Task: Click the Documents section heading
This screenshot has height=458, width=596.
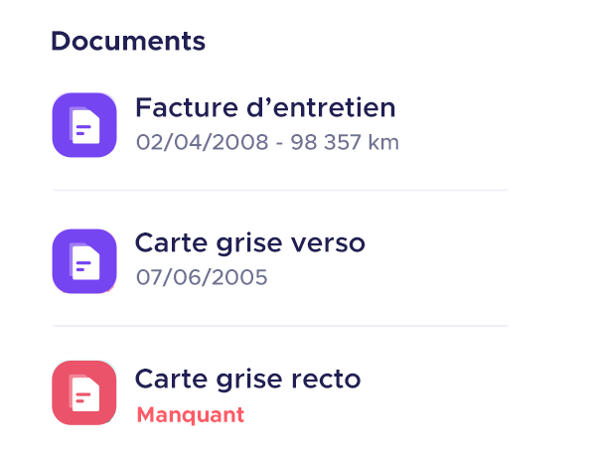Action: click(128, 42)
